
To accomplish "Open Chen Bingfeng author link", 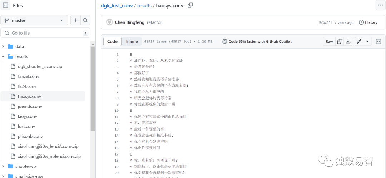I will point(130,22).
